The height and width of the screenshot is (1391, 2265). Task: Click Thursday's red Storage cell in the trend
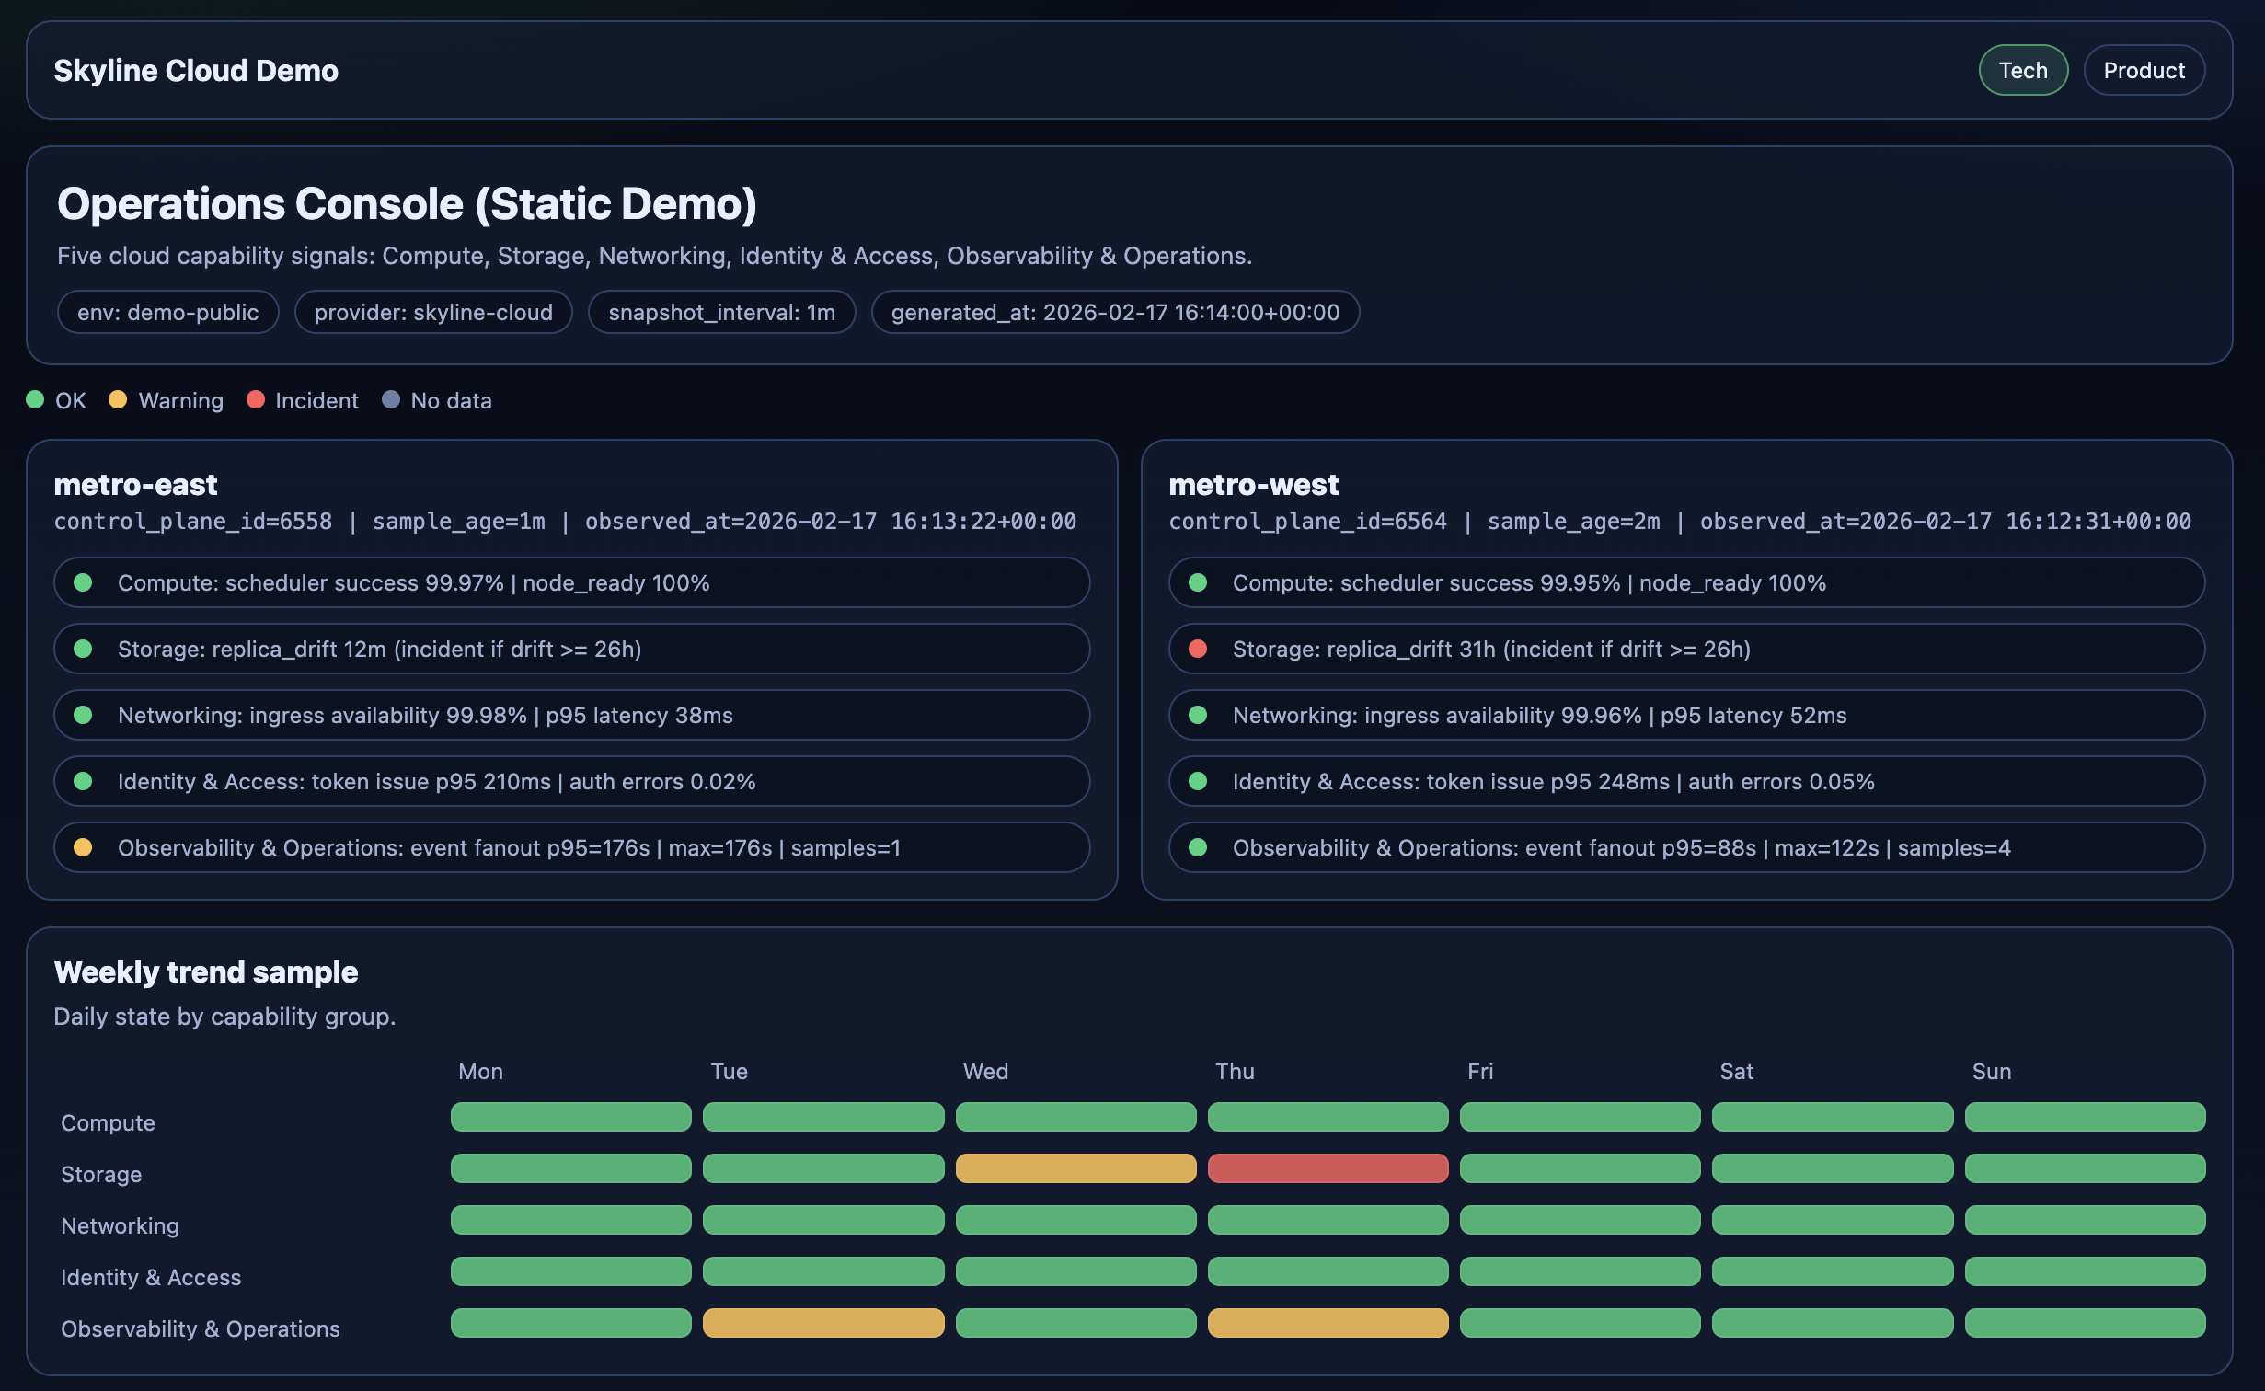[x=1328, y=1168]
